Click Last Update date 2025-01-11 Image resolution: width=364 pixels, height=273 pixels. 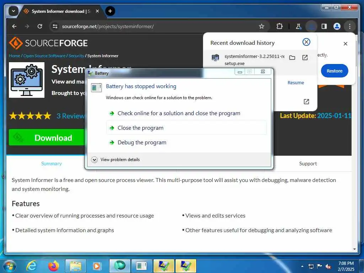click(x=334, y=116)
